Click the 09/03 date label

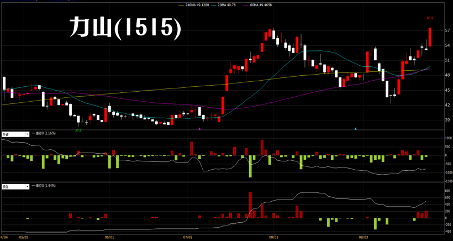click(363, 238)
